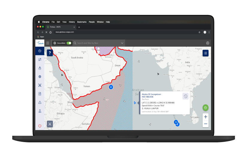Open a new browser tab
The image size is (247, 157).
[x=79, y=27]
